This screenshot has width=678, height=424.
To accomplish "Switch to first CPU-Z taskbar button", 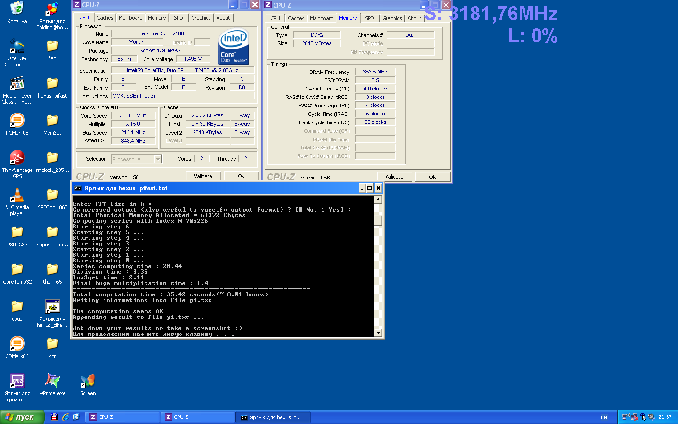I will coord(122,417).
